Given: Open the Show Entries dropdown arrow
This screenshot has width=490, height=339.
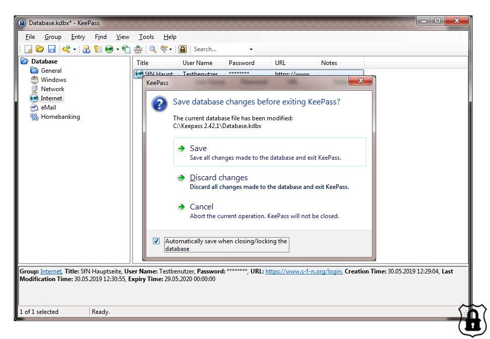Looking at the screenshot, I should [171, 49].
